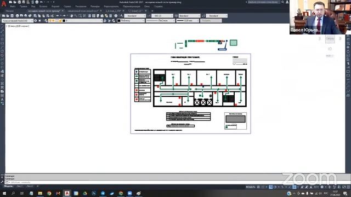Toggle Ortho mode in status bar

271,187
